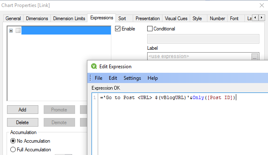Click the [Post ID] field reference
This screenshot has width=268, height=155.
click(x=220, y=98)
